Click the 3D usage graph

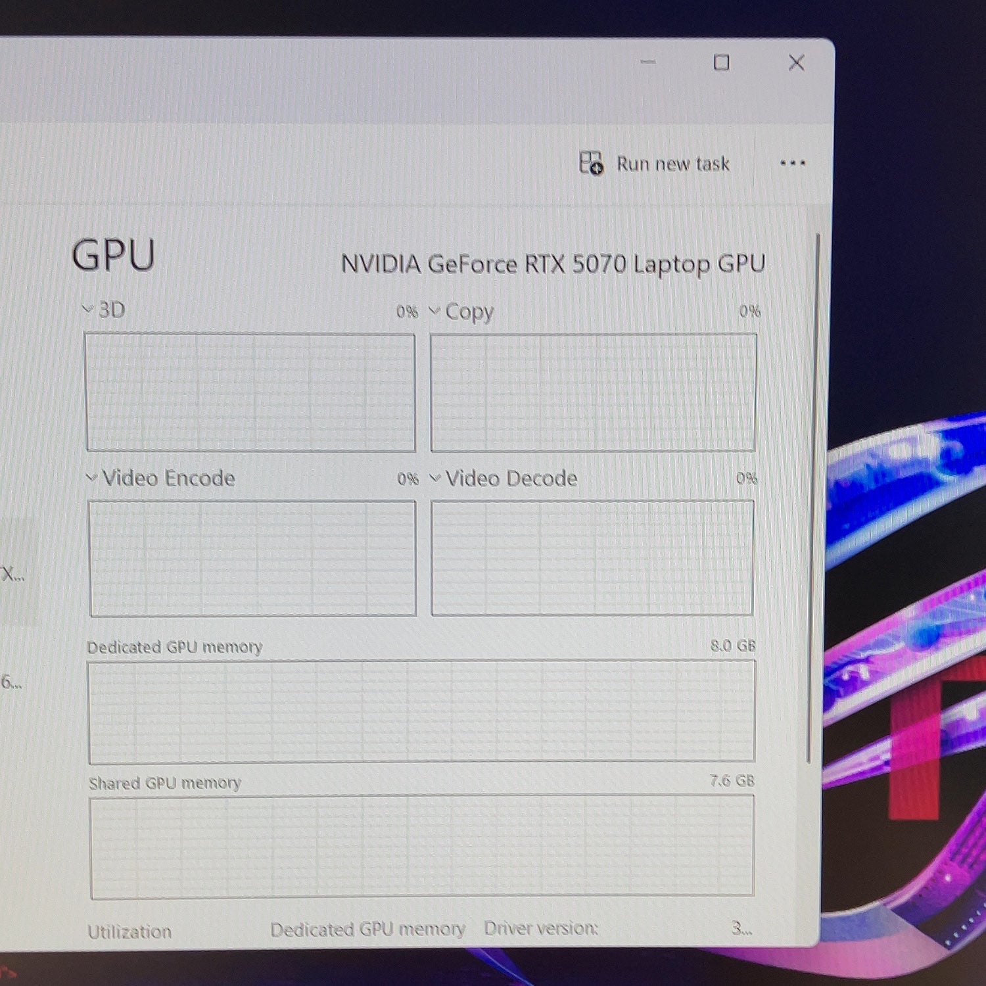click(x=250, y=392)
